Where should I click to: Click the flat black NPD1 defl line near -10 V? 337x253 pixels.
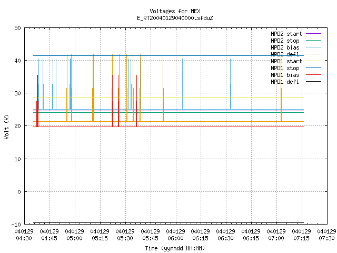click(x=168, y=223)
